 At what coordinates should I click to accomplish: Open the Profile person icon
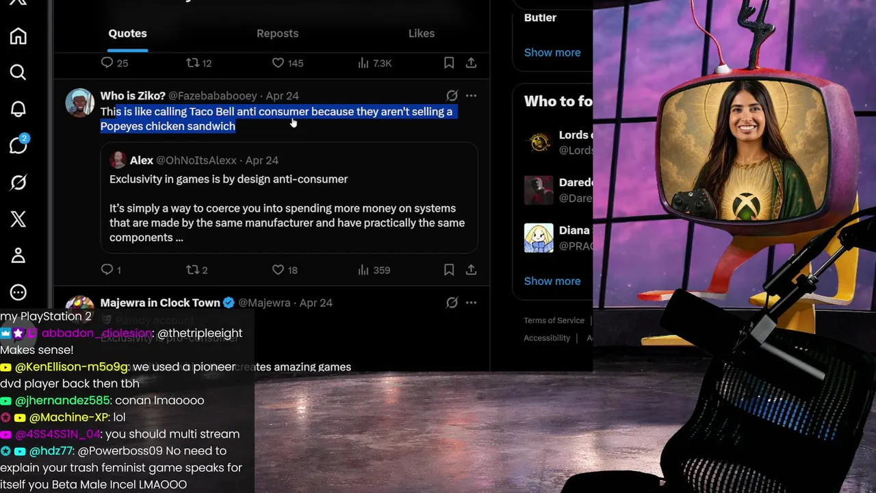coord(18,255)
